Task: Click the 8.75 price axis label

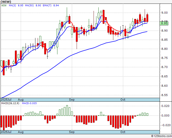Action: [x=165, y=58]
